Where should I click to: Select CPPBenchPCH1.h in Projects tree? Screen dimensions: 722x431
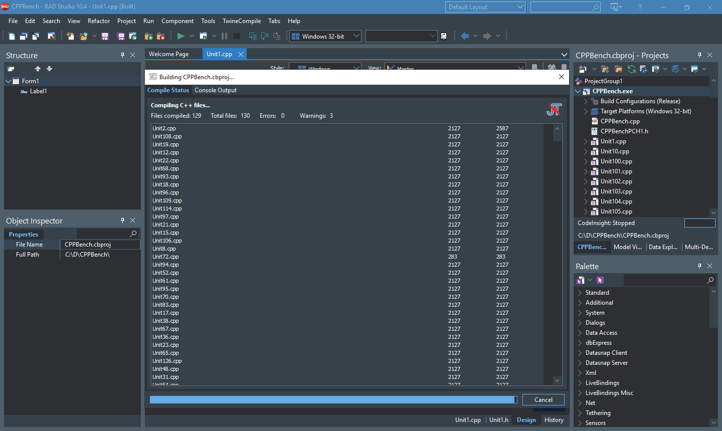[624, 131]
